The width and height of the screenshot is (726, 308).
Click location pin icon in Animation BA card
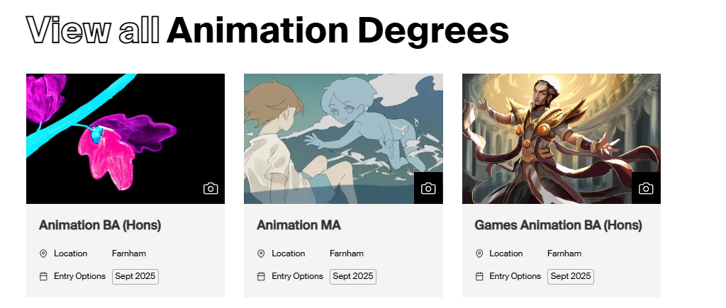tap(43, 253)
